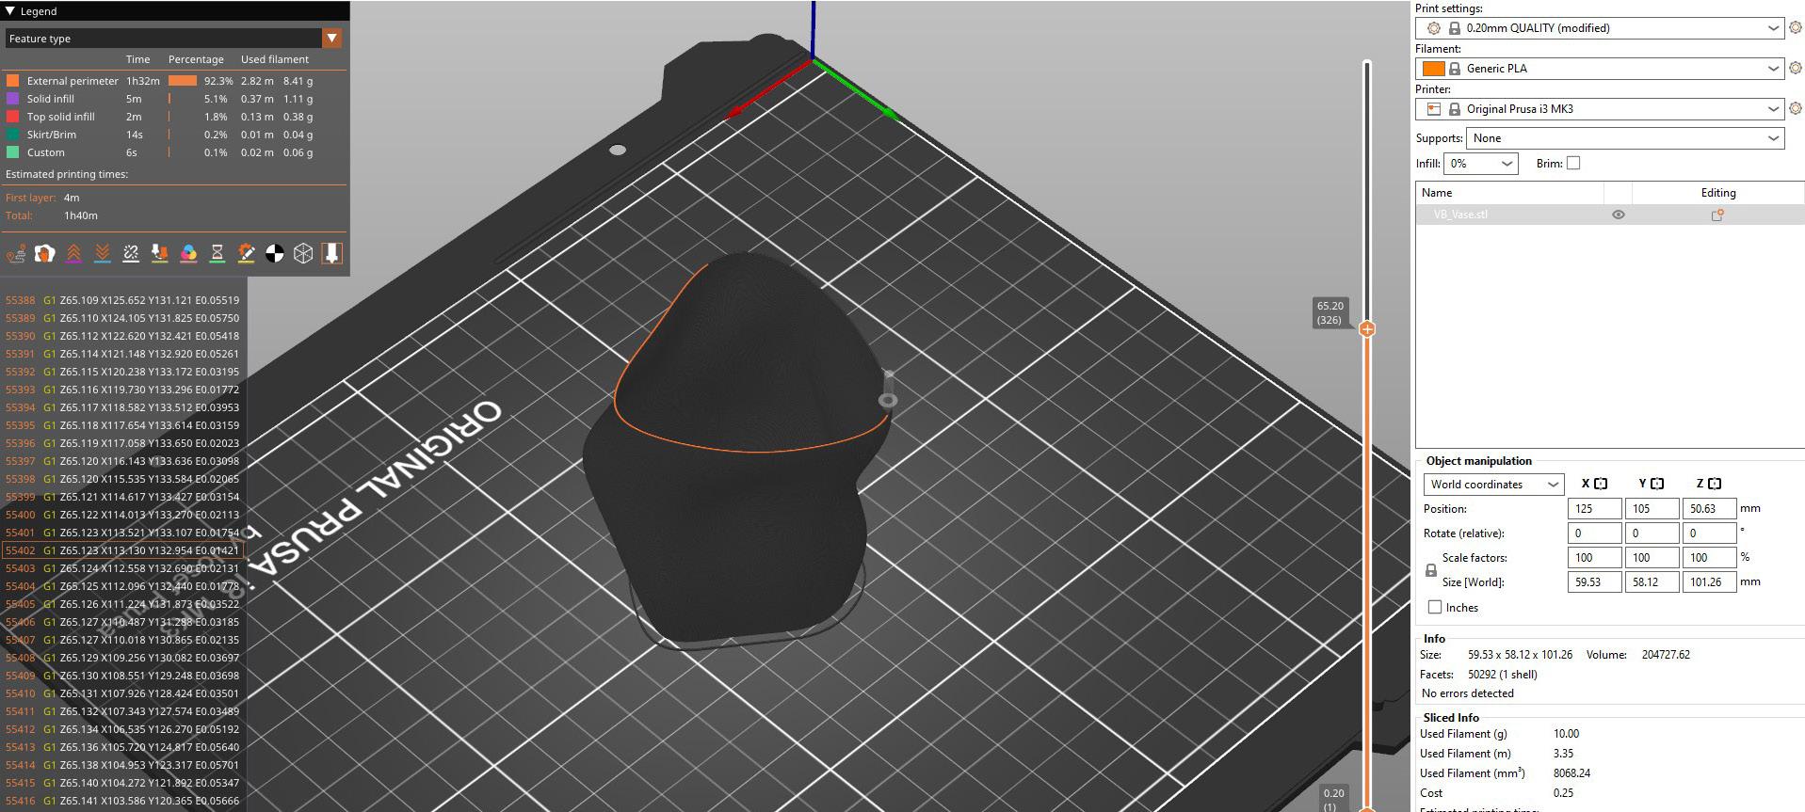Toggle Travel moves visibility in legend toolbar
Screen dimensions: 1805x812
point(16,253)
